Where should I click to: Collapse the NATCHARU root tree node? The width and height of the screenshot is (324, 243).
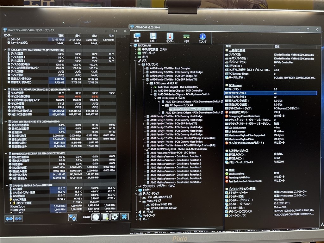[x=131, y=46]
